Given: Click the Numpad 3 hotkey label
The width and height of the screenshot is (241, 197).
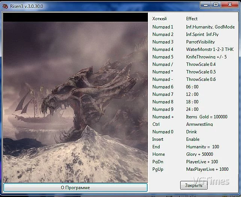Looking at the screenshot, I should [x=163, y=42].
